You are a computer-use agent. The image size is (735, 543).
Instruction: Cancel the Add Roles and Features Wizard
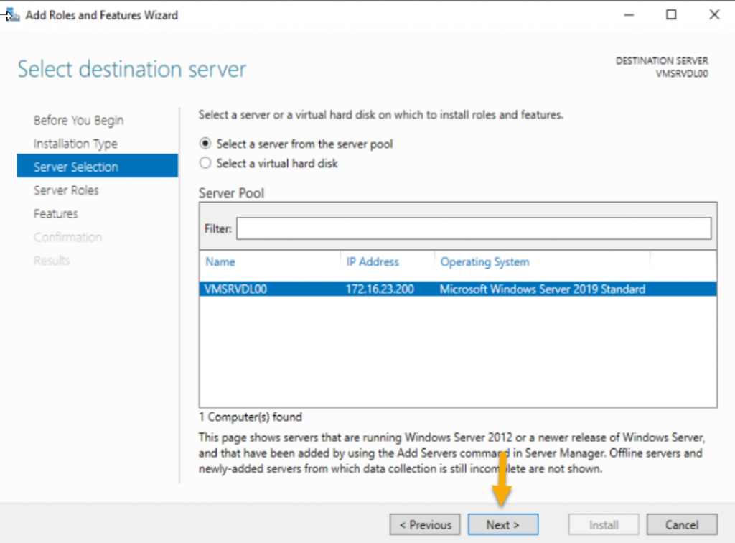(680, 524)
